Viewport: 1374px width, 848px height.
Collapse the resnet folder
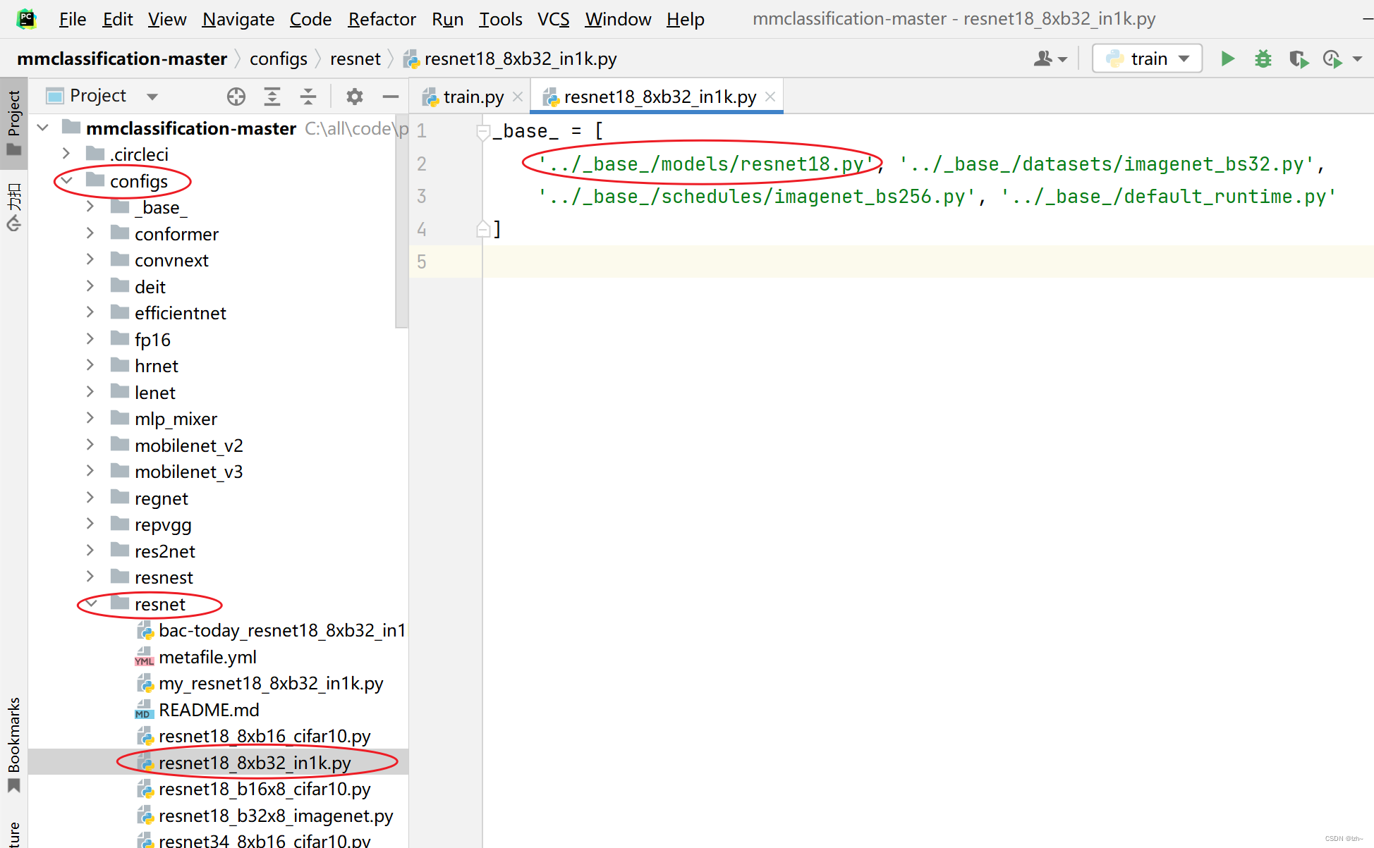pyautogui.click(x=91, y=603)
